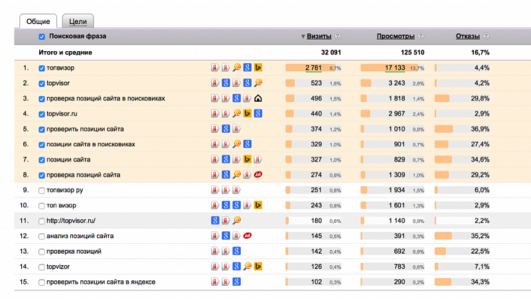Click the Google icon in проверка позиций row
This screenshot has height=301, width=531.
tap(237, 251)
